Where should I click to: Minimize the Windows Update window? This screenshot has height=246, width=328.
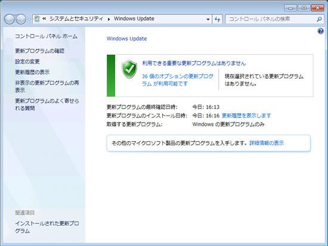290,8
